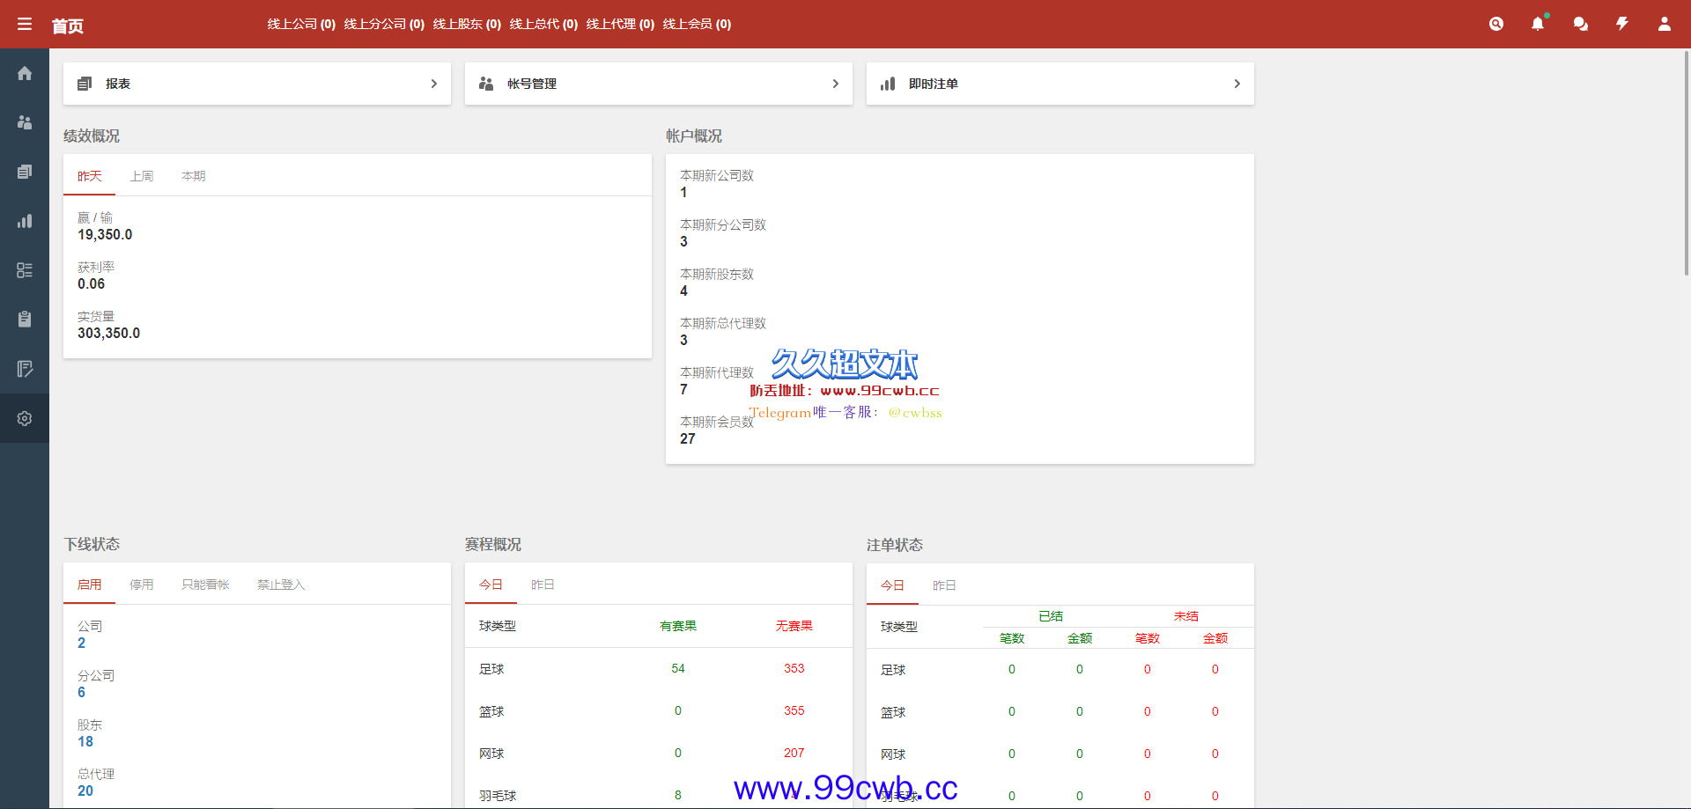Click 篮球 无赛果 value 355
The height and width of the screenshot is (809, 1691).
click(x=794, y=710)
